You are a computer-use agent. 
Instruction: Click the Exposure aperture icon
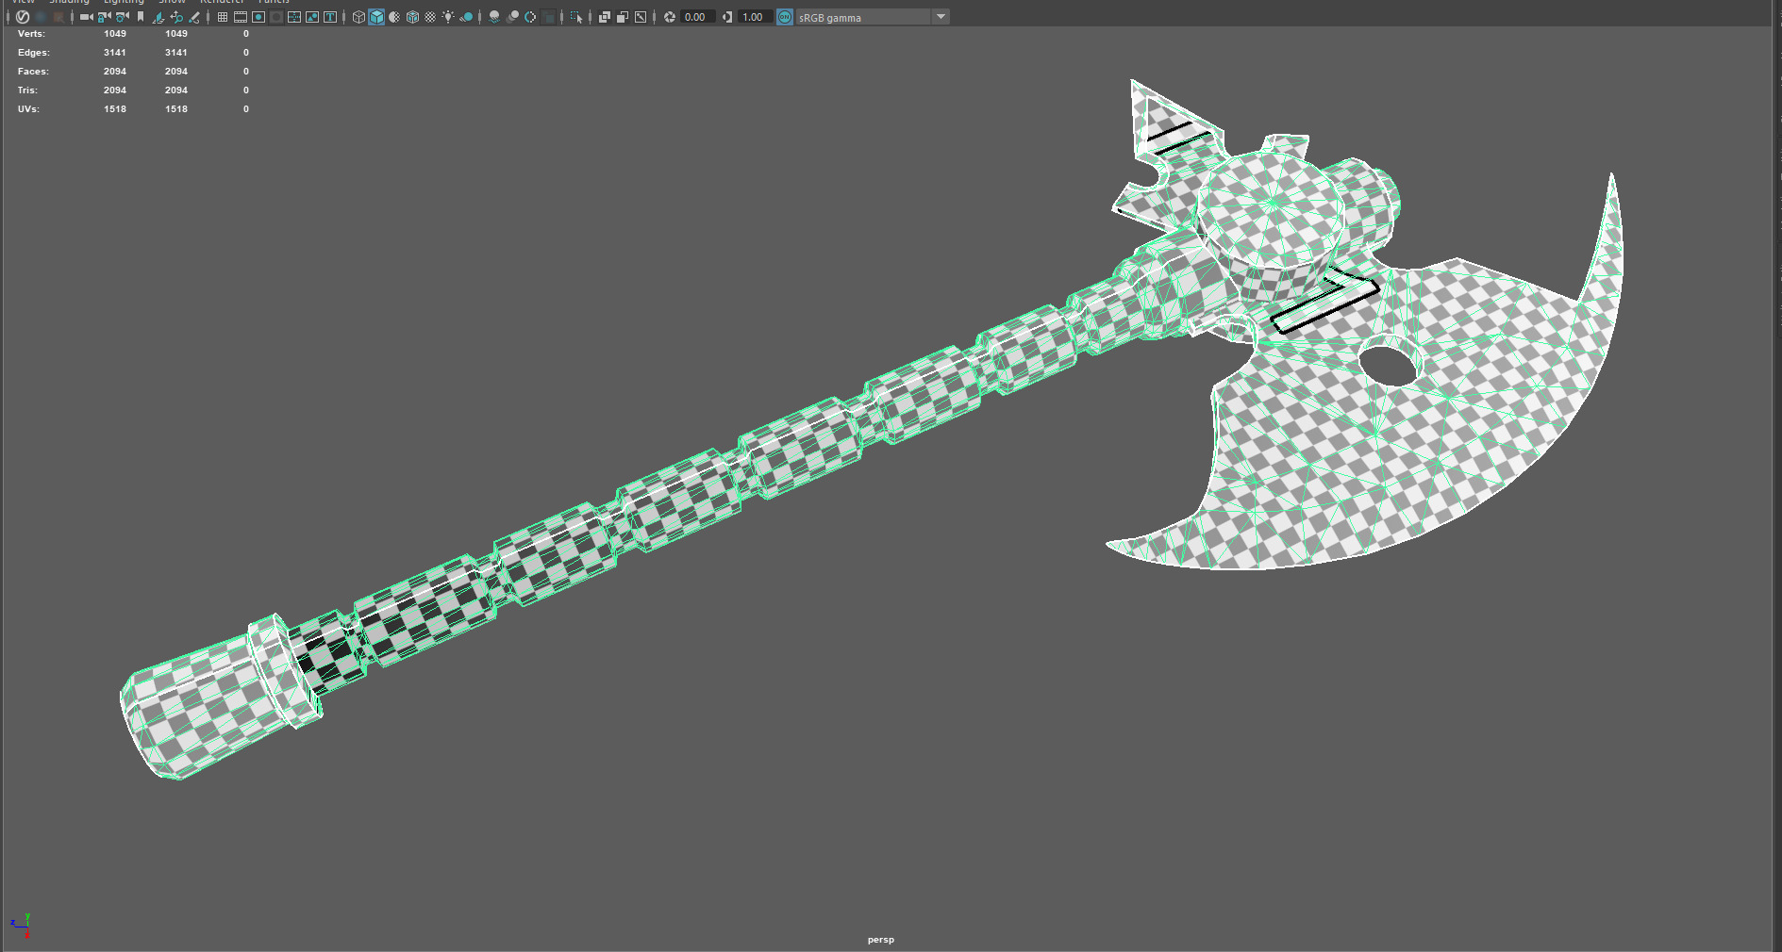click(670, 17)
